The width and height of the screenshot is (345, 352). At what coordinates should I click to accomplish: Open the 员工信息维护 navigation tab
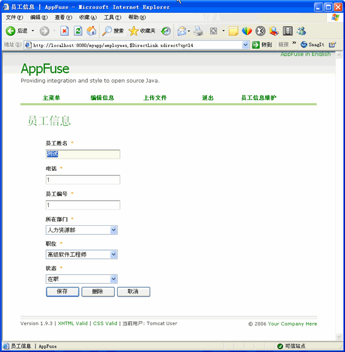259,98
